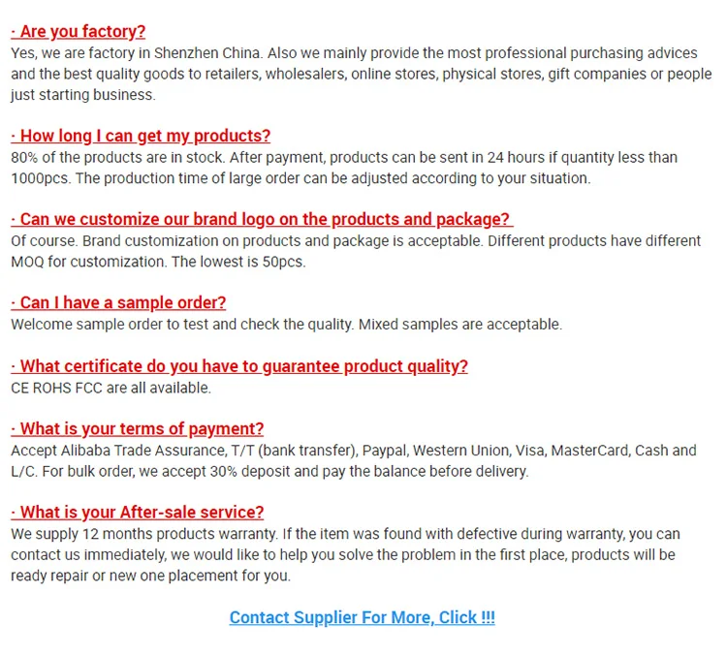Open "How long I can get my products?" question

tap(141, 136)
